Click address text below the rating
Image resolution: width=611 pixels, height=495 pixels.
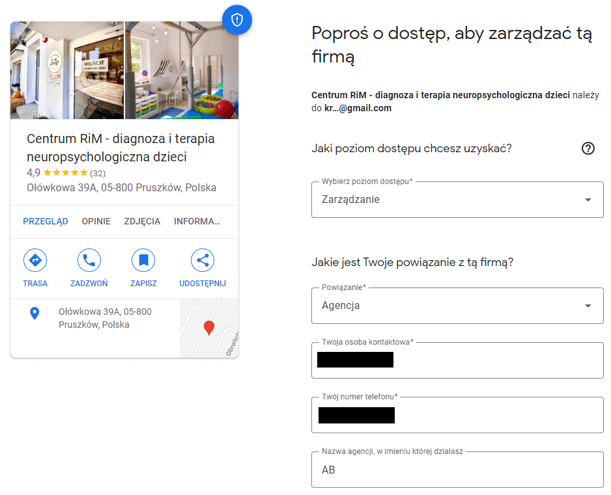pyautogui.click(x=121, y=187)
